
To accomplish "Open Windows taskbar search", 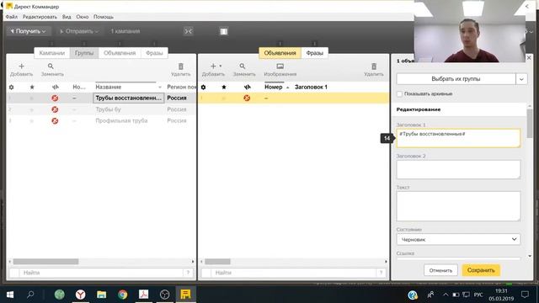I will coord(30,295).
